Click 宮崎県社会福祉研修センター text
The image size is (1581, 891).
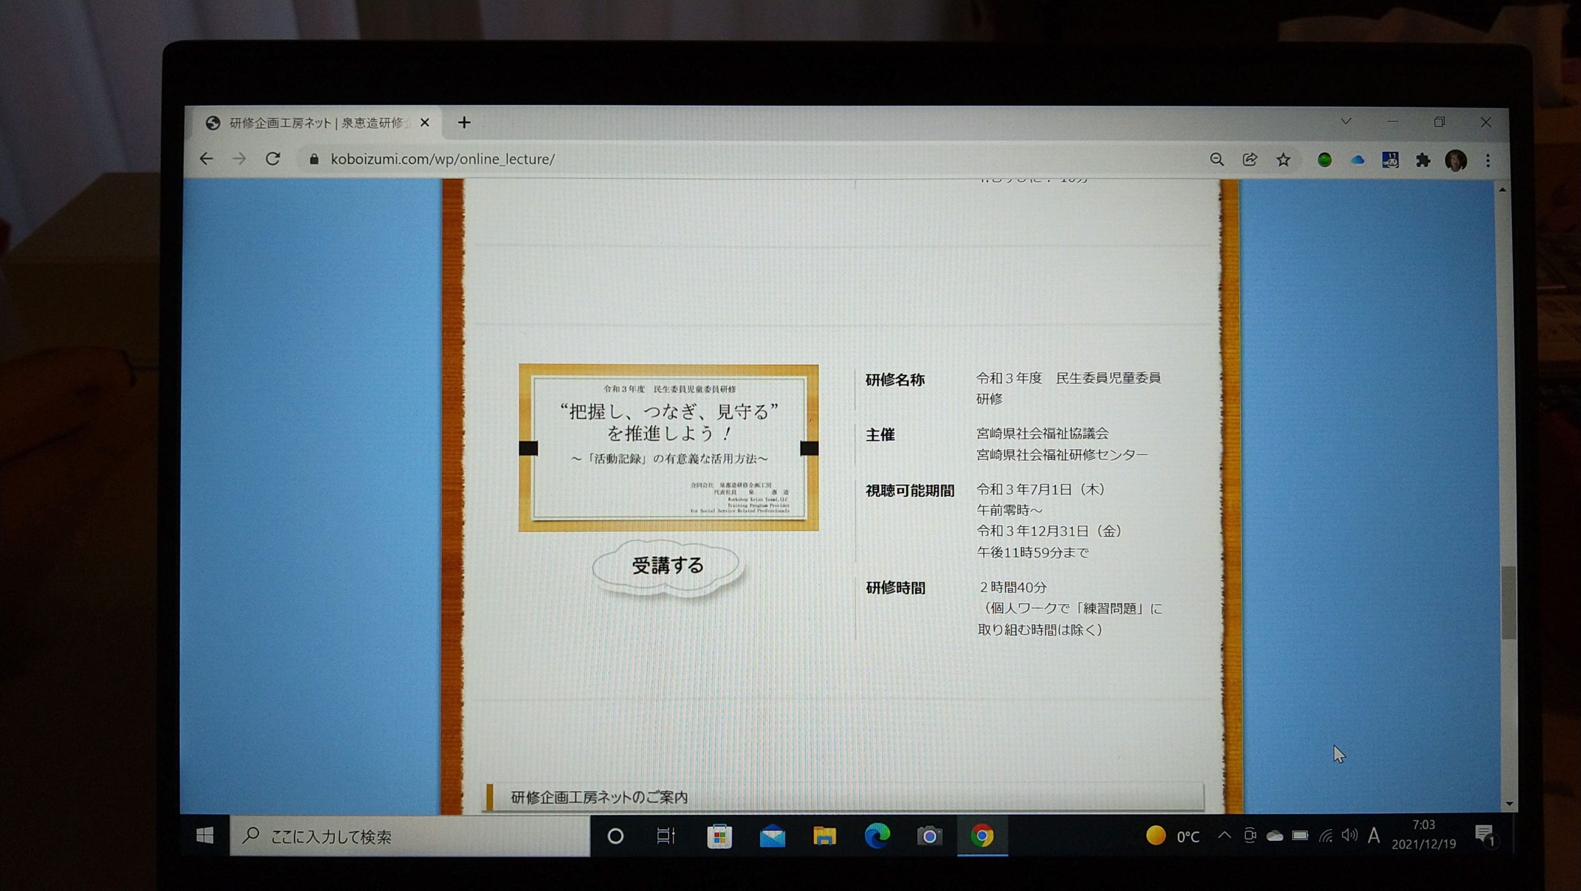[1062, 455]
